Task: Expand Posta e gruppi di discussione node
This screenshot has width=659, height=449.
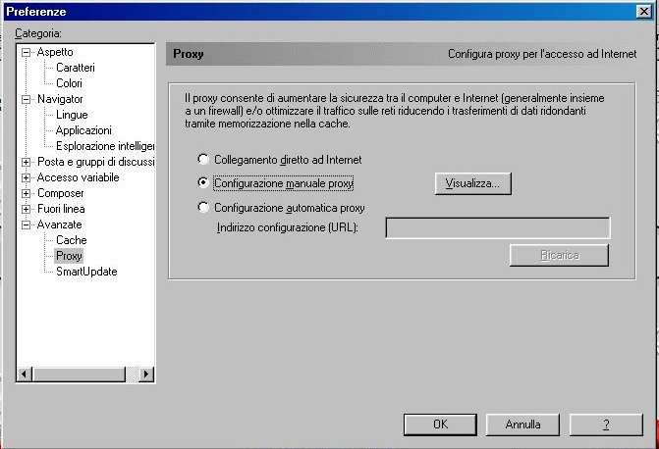Action: click(27, 162)
